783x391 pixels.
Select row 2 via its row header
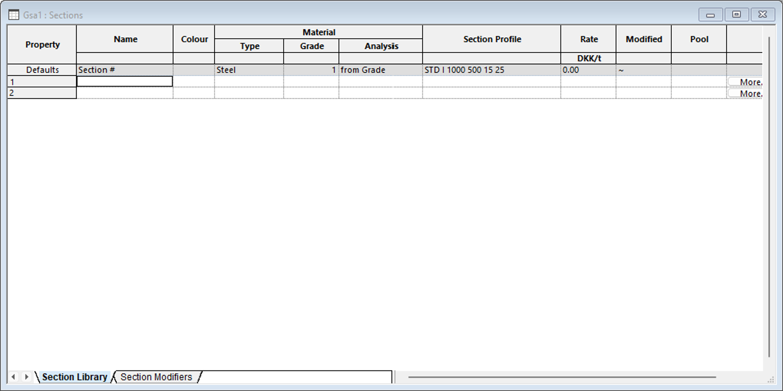(x=42, y=93)
